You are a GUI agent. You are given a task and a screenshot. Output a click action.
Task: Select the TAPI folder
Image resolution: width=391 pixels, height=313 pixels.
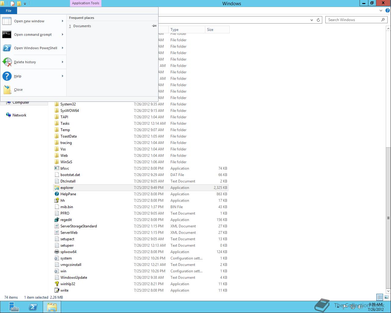click(64, 117)
